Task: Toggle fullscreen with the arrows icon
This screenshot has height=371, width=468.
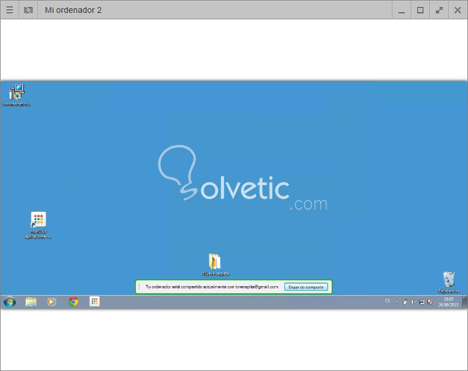Action: pos(439,10)
